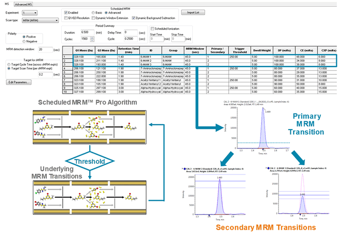Screen dimensions: 341x233
Task: Enable the Q1/Q3 Resolution checkbox
Action: (66, 18)
